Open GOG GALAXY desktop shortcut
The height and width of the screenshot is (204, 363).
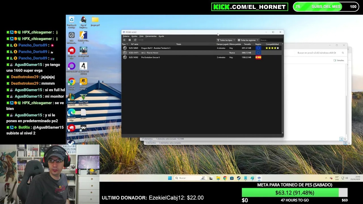71,67
